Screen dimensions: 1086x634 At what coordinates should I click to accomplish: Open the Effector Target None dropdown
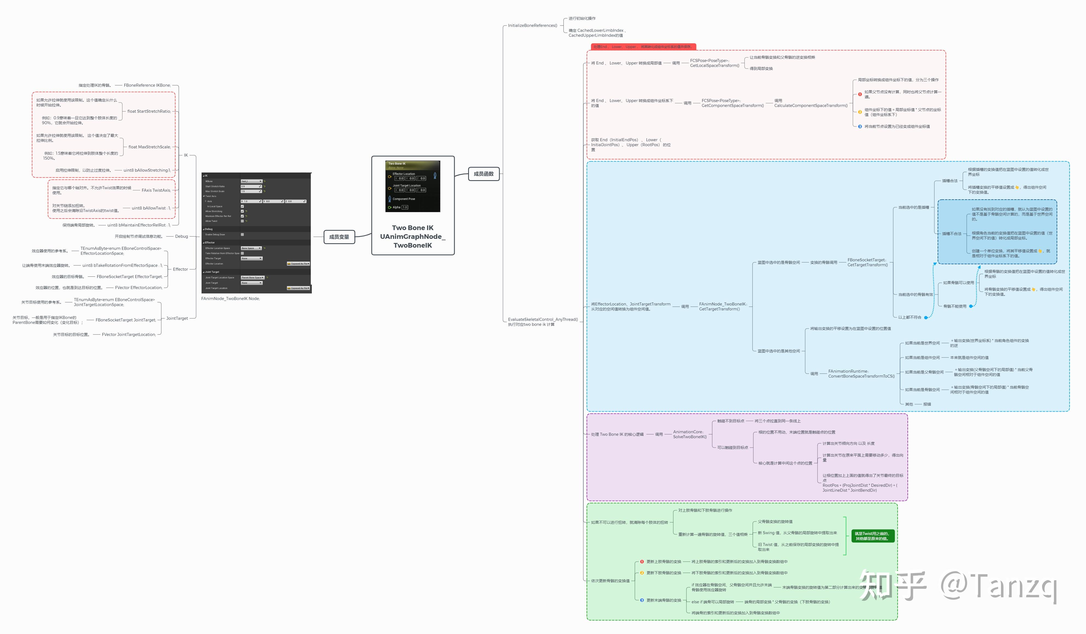(252, 259)
